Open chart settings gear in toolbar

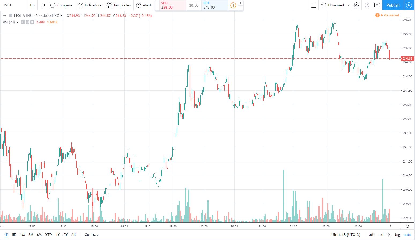click(x=356, y=5)
